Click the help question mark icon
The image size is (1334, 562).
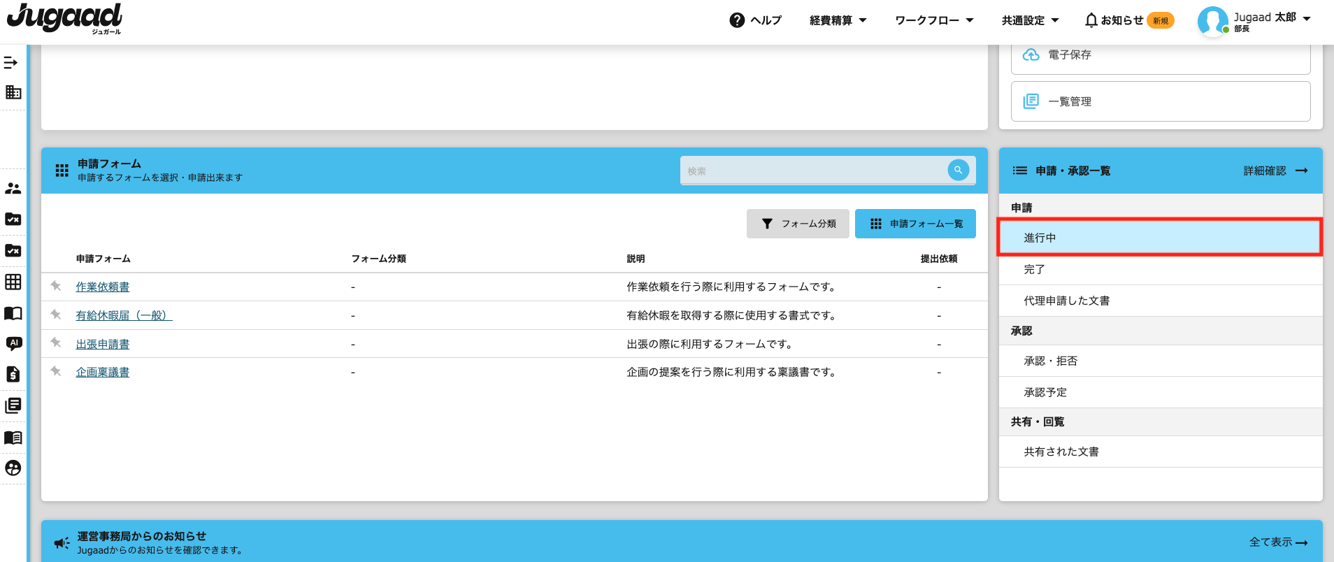coord(737,20)
